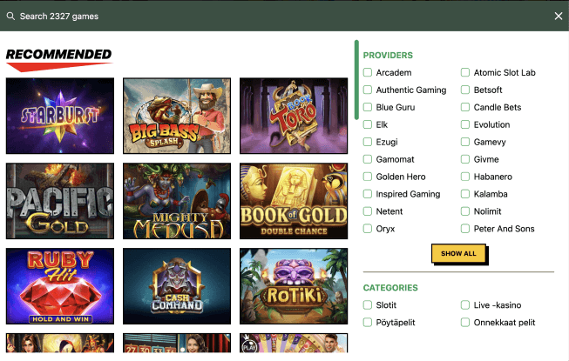Enable the Evolution provider filter
This screenshot has width=569, height=361.
coord(465,124)
